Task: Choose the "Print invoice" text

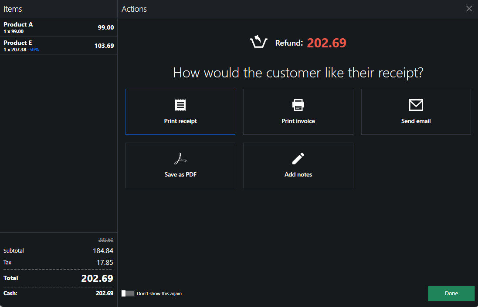Action: coord(298,121)
